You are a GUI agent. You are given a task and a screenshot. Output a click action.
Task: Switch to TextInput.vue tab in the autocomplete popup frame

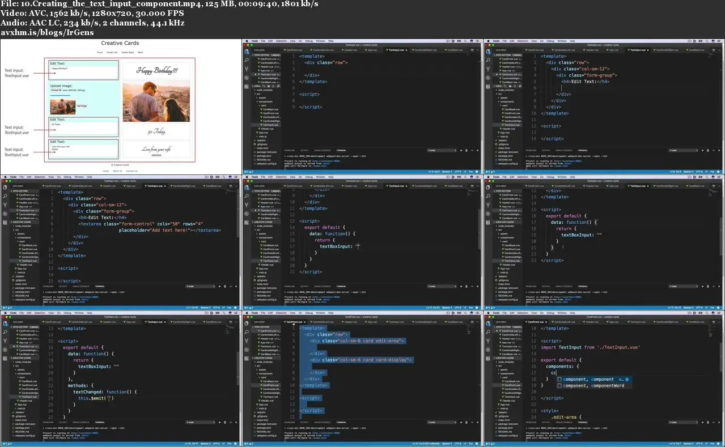click(x=636, y=322)
